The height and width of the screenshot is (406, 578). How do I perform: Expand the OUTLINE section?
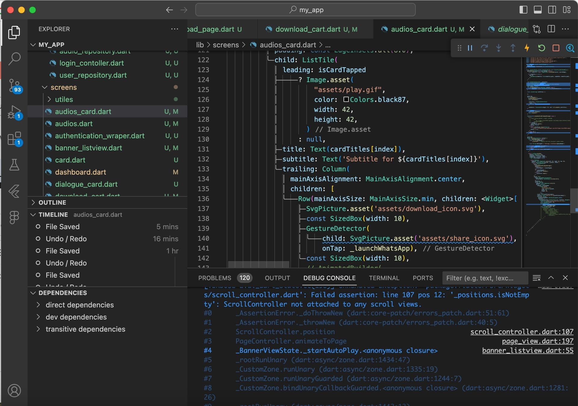[x=33, y=203]
